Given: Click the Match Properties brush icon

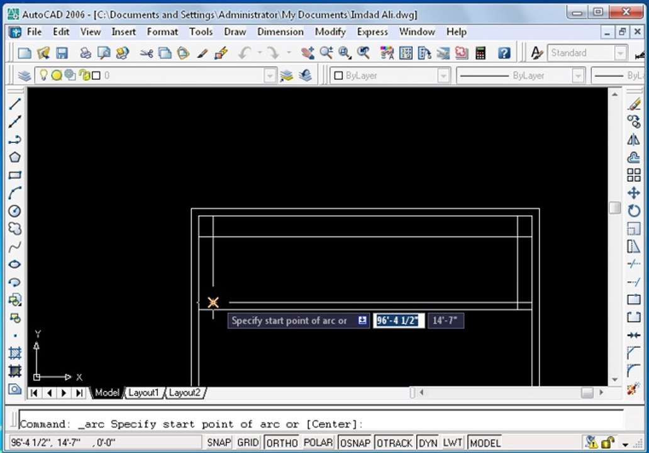Looking at the screenshot, I should point(202,53).
